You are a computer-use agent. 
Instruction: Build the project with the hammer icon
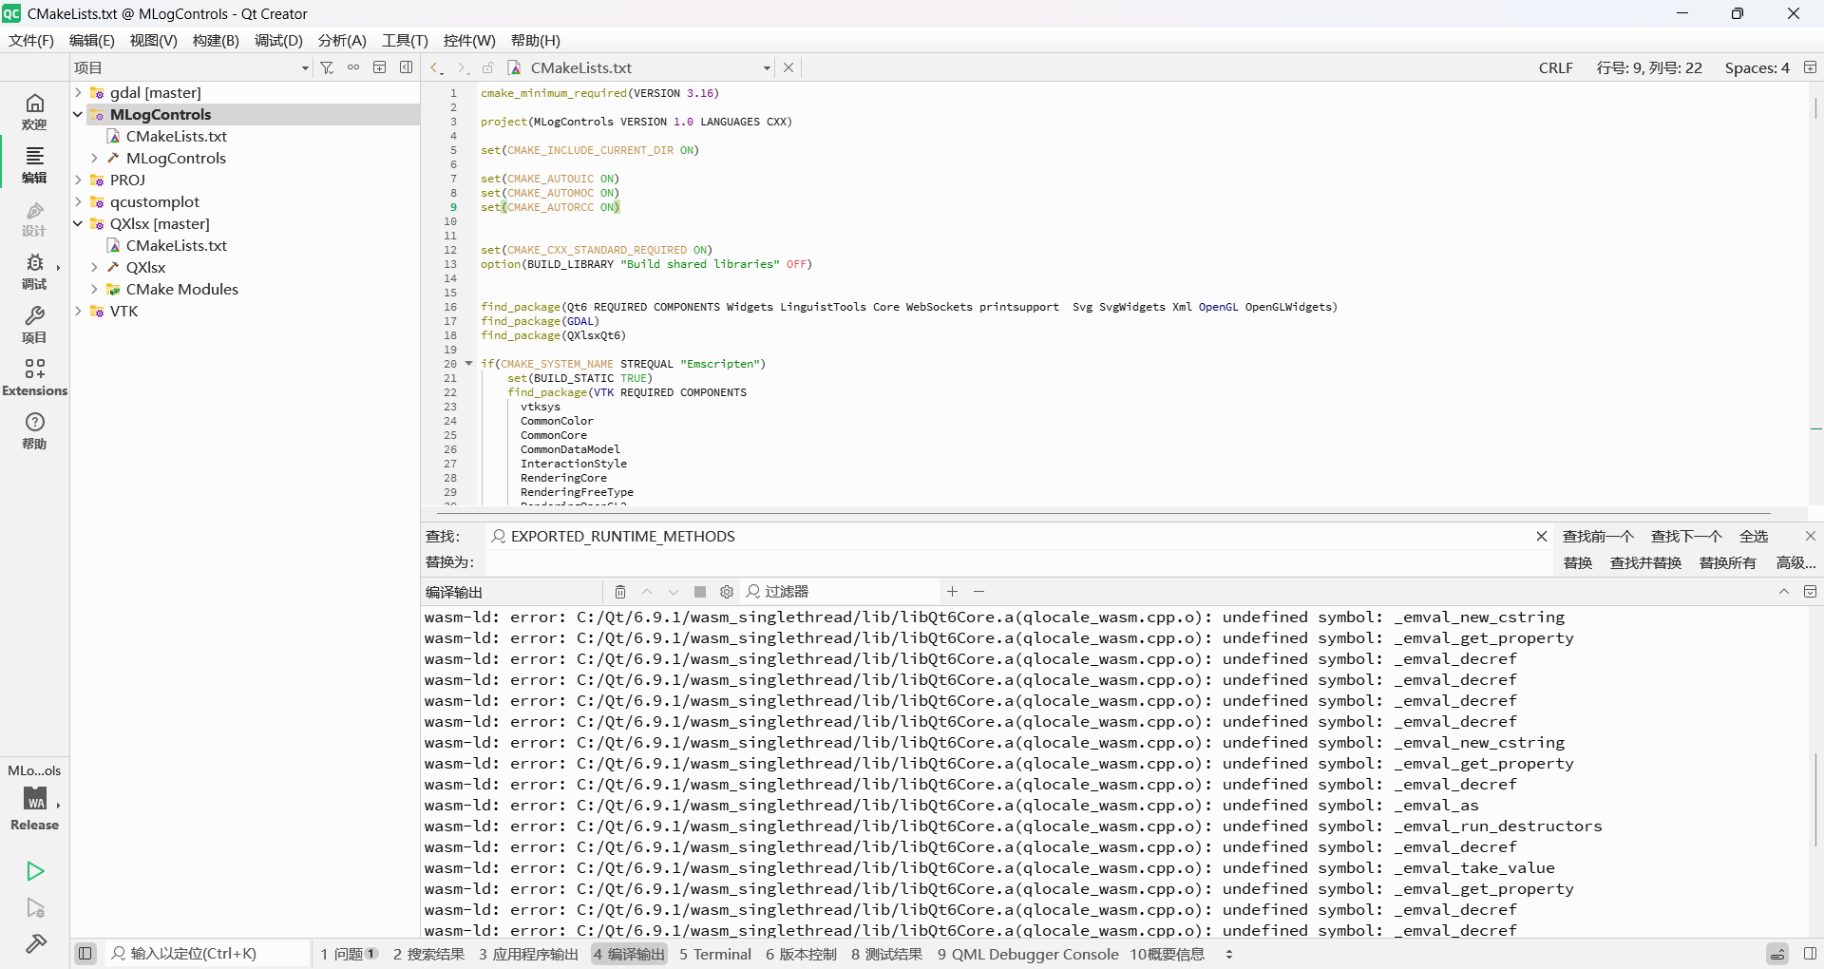coord(35,943)
